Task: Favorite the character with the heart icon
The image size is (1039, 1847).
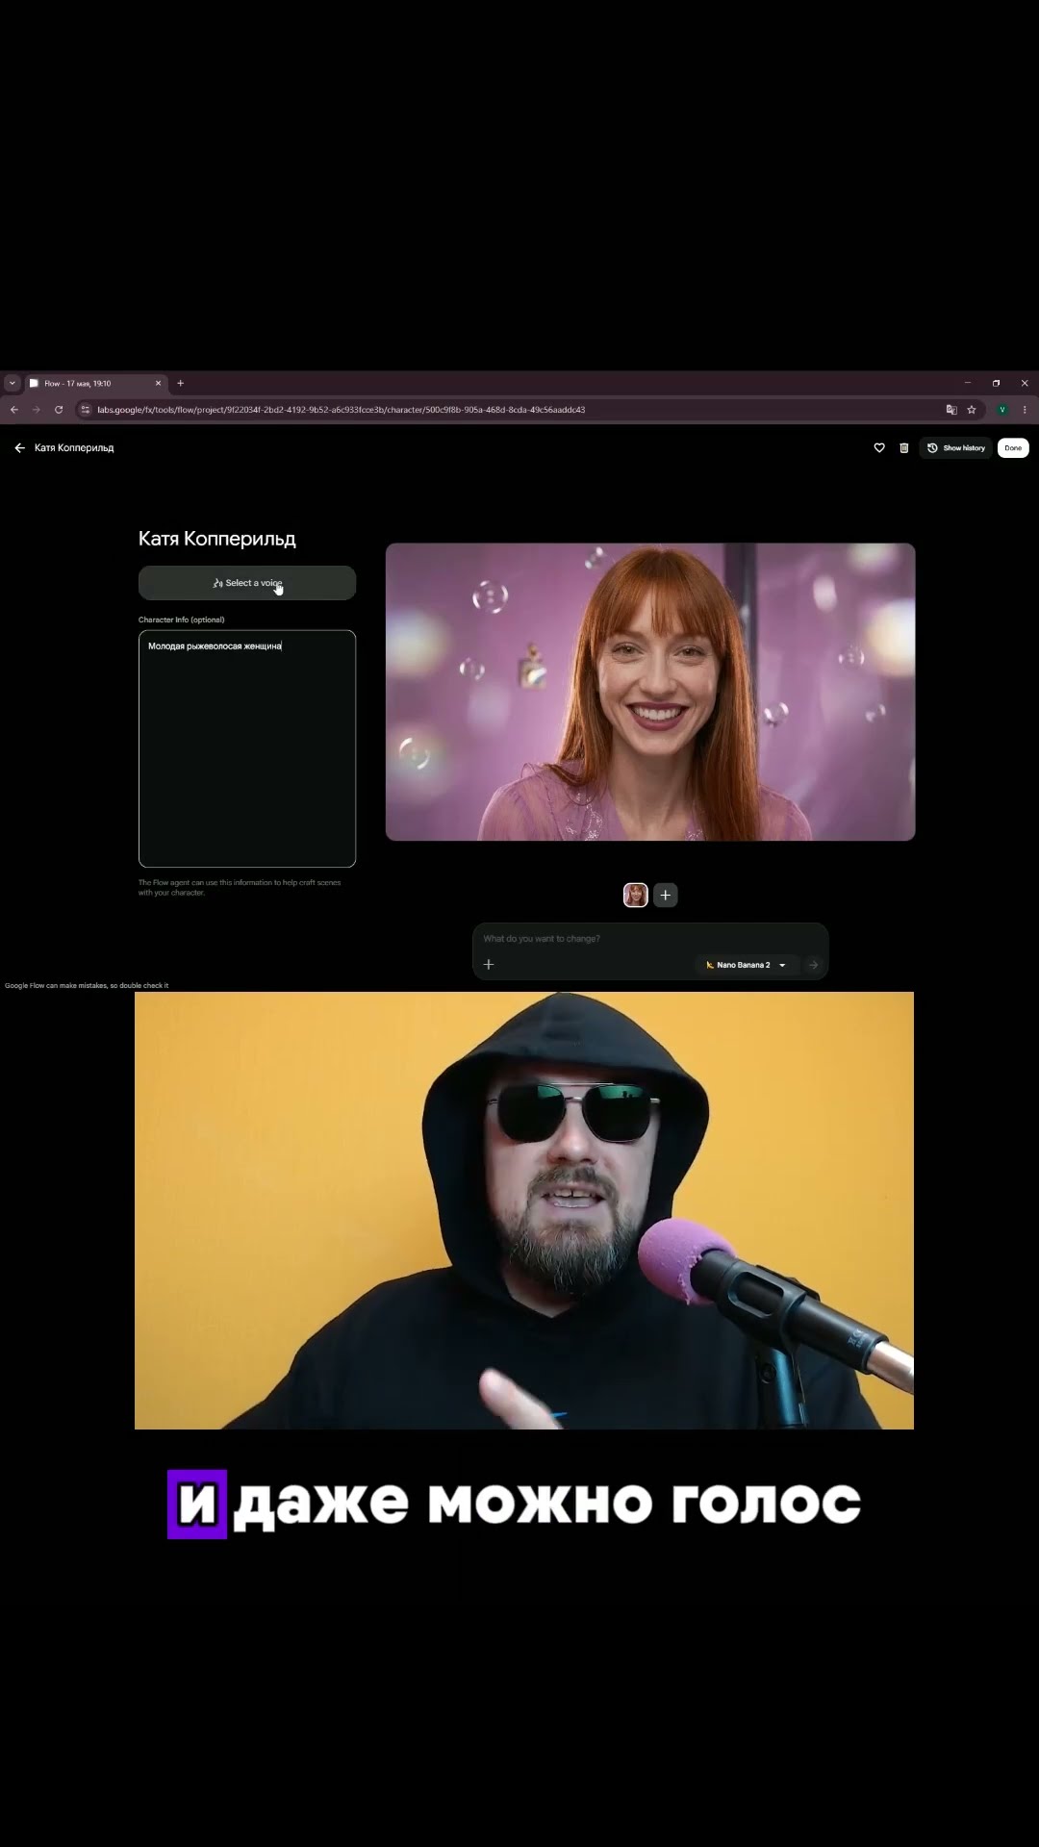Action: click(879, 448)
